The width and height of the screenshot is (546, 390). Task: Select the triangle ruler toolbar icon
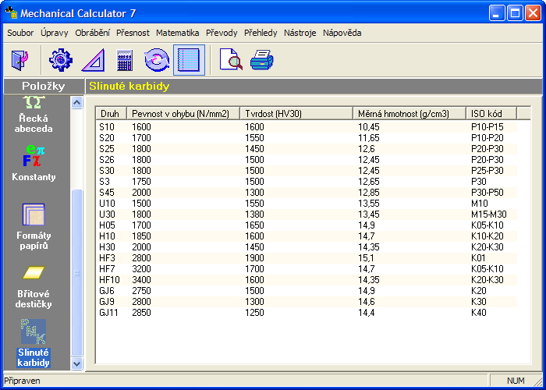tap(93, 60)
